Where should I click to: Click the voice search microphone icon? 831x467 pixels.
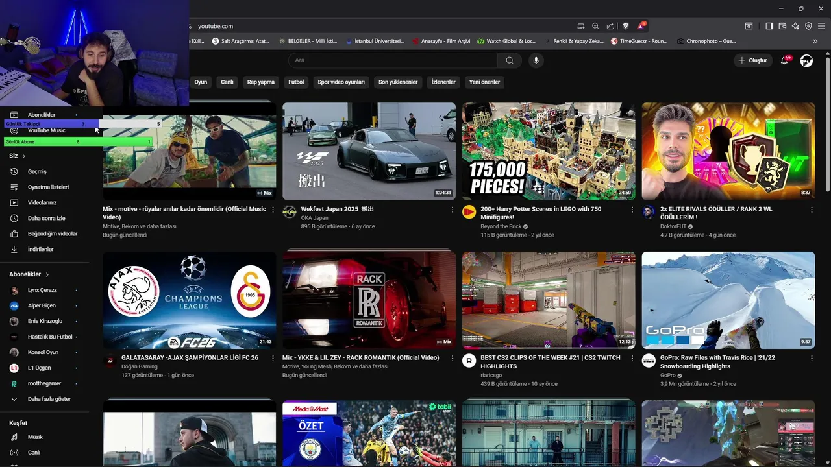coord(536,60)
